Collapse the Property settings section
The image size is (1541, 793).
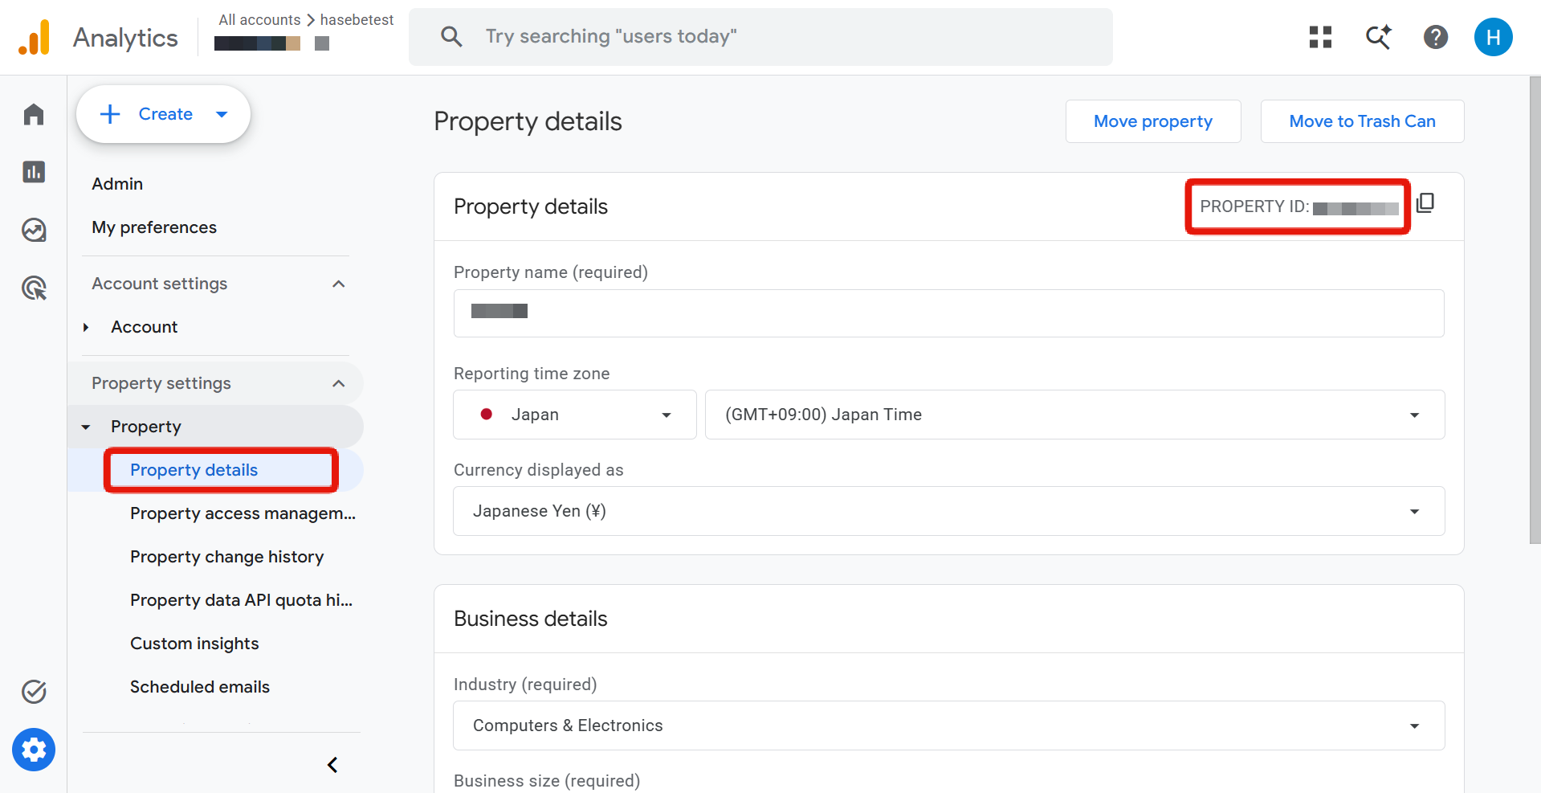(339, 383)
